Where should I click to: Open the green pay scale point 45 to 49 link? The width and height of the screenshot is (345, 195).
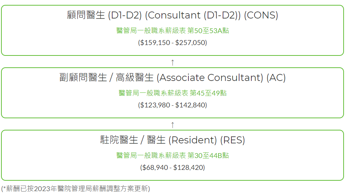click(x=173, y=93)
